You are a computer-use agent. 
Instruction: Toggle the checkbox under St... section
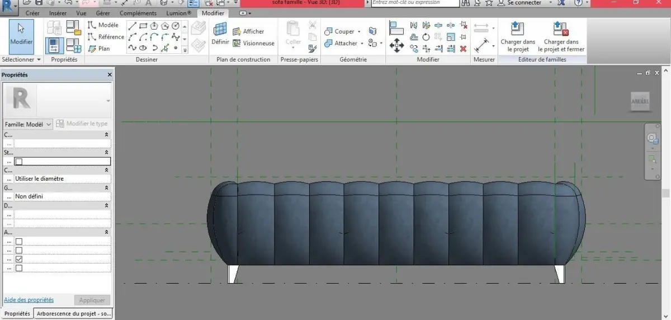pos(18,162)
